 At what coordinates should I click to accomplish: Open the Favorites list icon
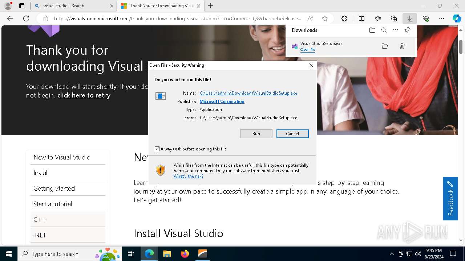[x=378, y=18]
